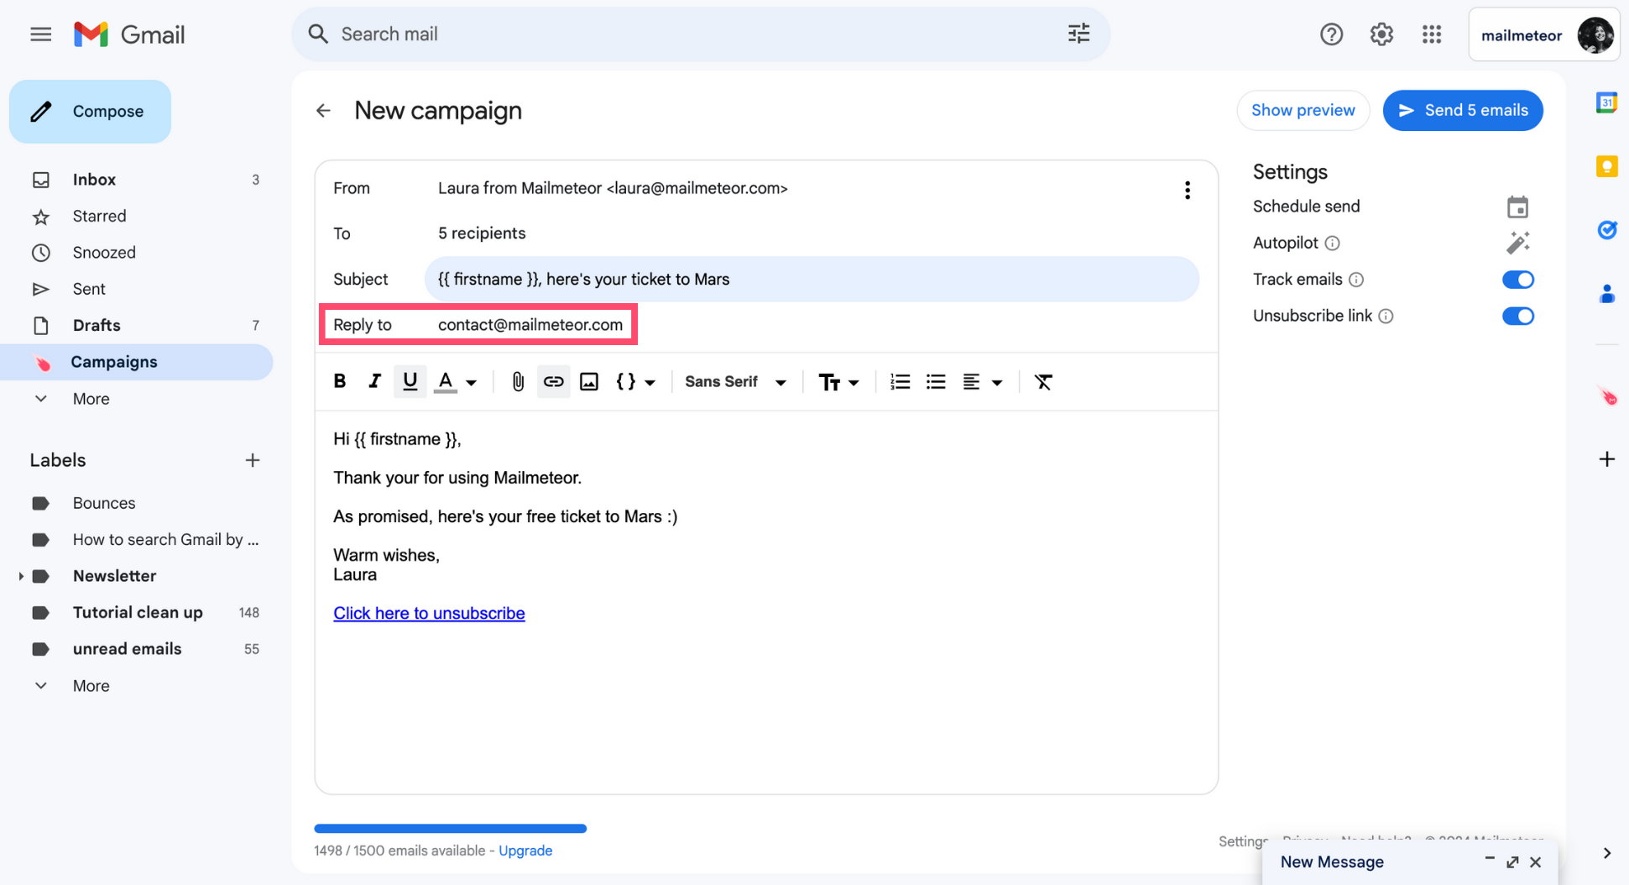This screenshot has height=885, width=1629.
Task: Click the text color A icon
Action: point(446,381)
